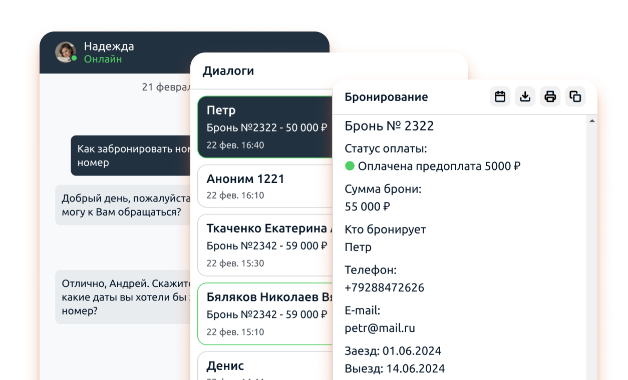628x380 pixels.
Task: Open the Бяляков Николаев dialog
Action: [x=265, y=313]
